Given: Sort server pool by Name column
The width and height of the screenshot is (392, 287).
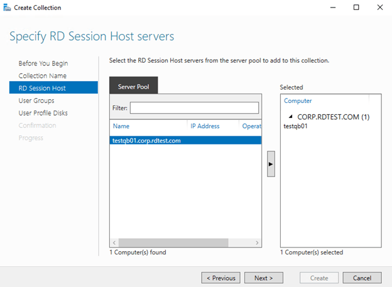Looking at the screenshot, I should point(148,126).
